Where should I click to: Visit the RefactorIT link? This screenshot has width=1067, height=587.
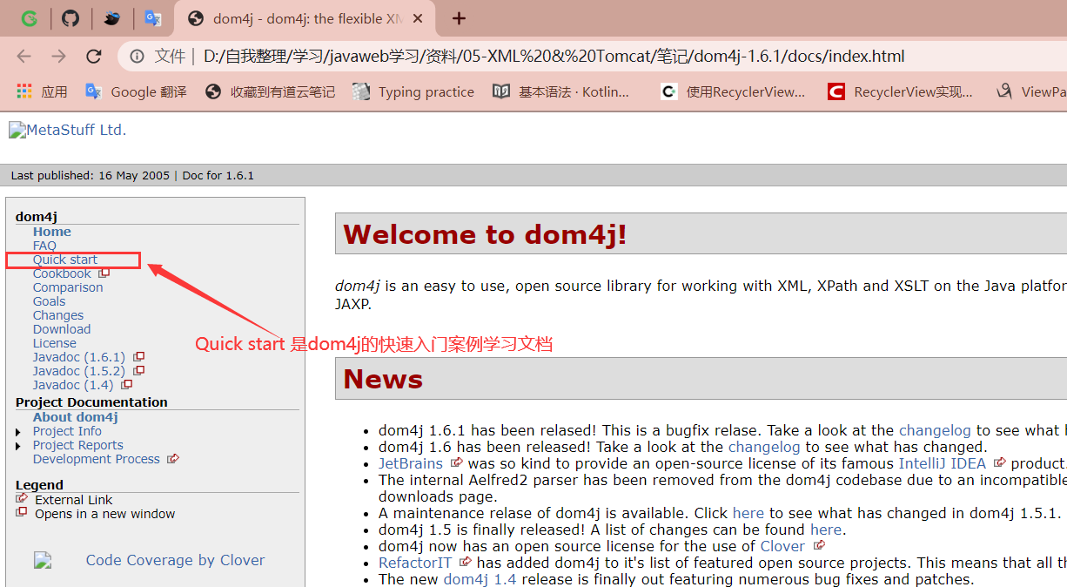(415, 563)
